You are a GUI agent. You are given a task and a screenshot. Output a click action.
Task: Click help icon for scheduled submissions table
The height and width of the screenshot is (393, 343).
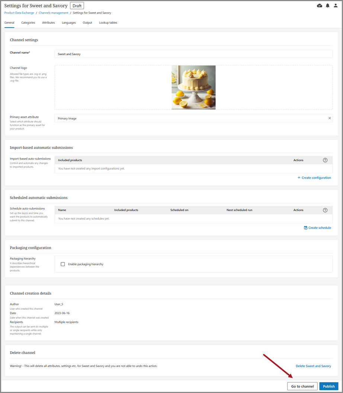[325, 210]
